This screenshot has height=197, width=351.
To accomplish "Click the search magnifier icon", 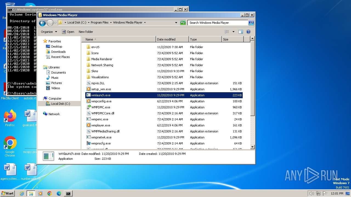I will 251,23.
